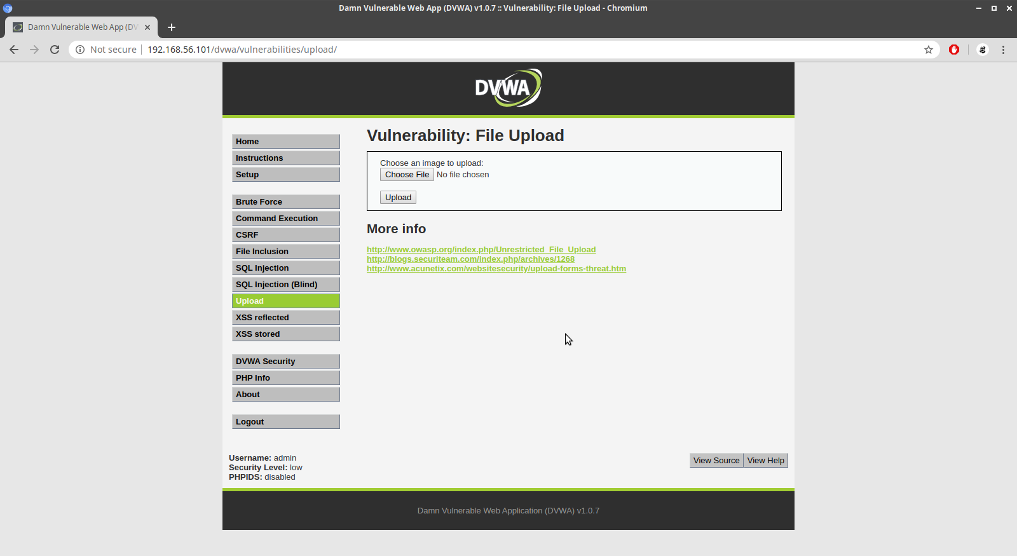The width and height of the screenshot is (1017, 556).
Task: Click the View Source button
Action: pyautogui.click(x=716, y=461)
